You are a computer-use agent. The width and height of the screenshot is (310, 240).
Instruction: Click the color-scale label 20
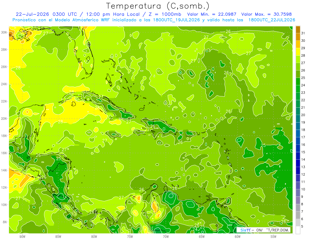303,115
